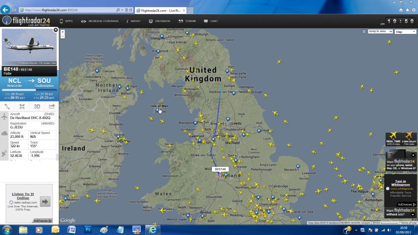Center map on aircraft with arrows icon

22,106
